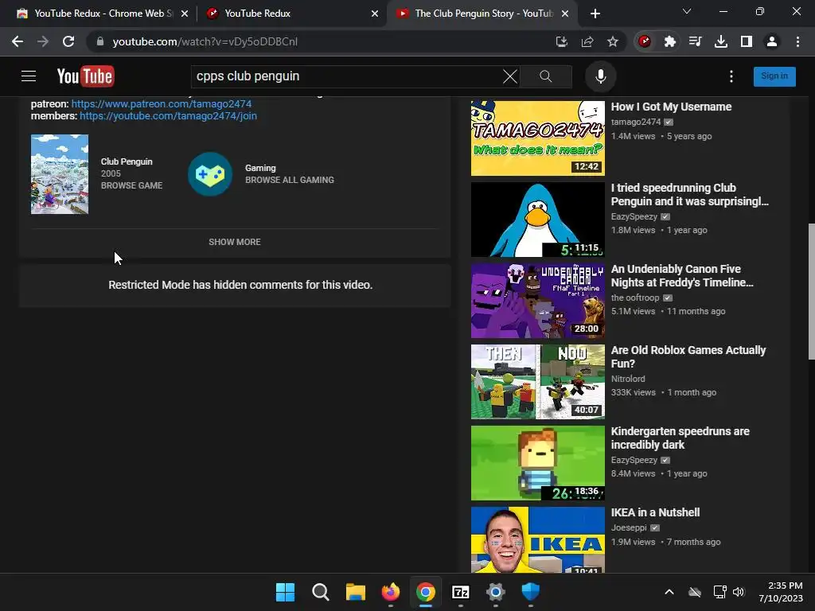Expand hidden system tray icons
The height and width of the screenshot is (611, 815).
(669, 592)
